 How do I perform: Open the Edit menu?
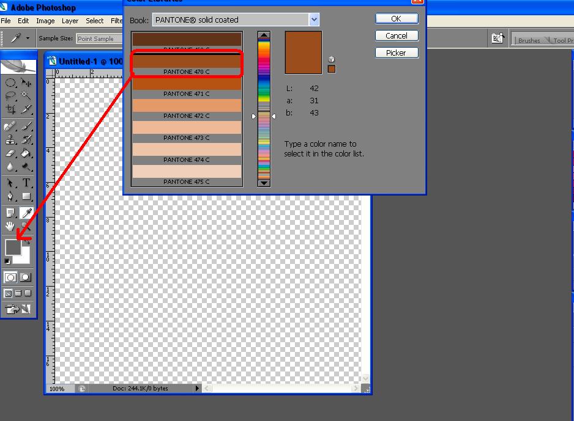(23, 21)
